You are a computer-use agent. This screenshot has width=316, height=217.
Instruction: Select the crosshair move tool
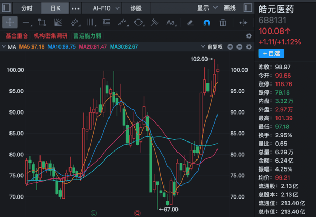(x=10, y=22)
